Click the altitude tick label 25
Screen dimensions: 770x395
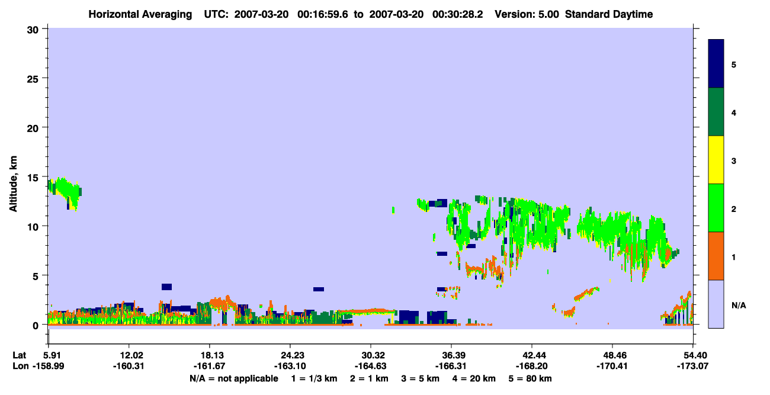tap(34, 78)
